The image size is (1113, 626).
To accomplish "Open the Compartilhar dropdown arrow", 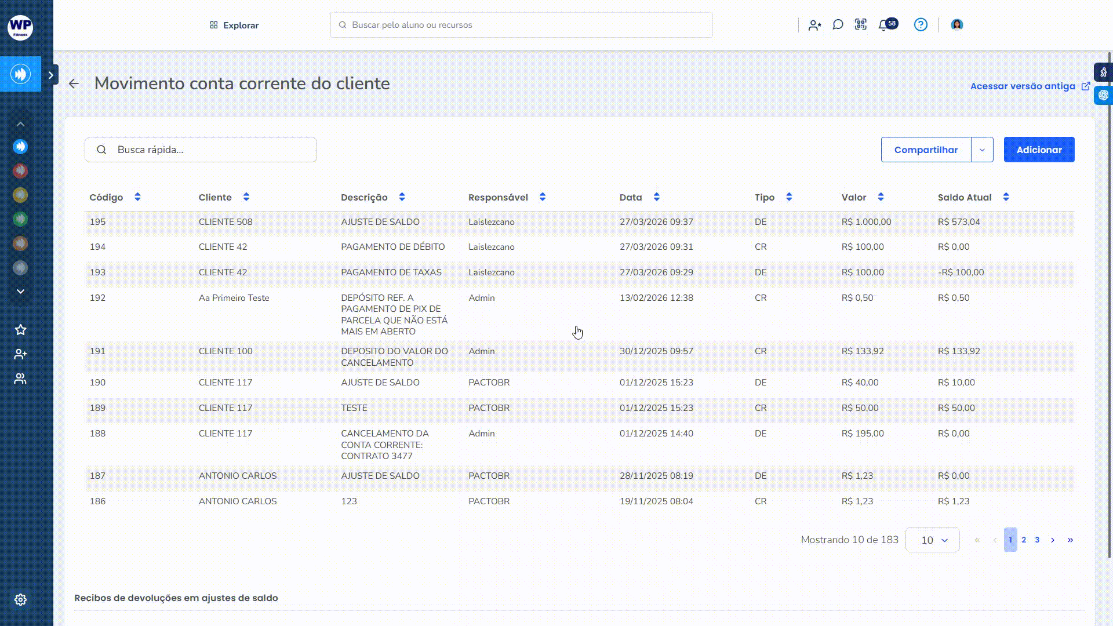I will [982, 150].
